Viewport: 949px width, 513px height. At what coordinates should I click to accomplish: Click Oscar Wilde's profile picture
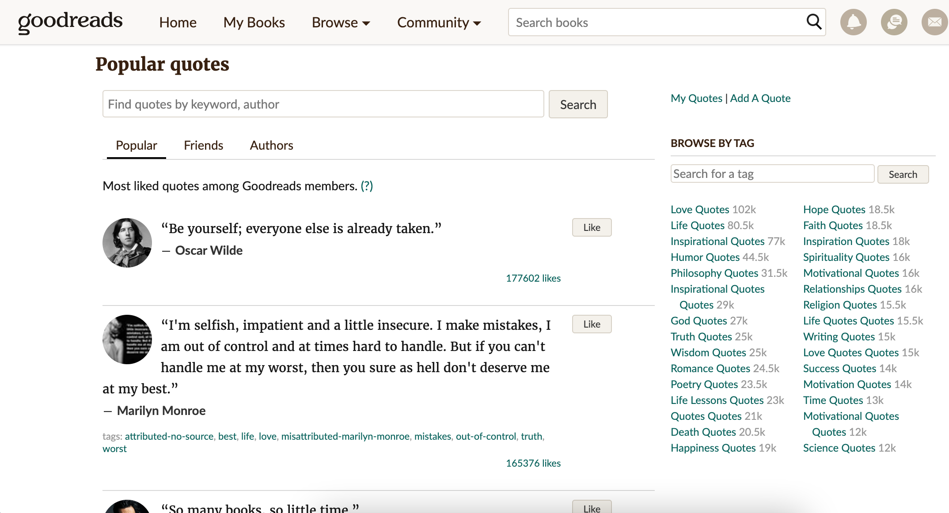click(x=127, y=243)
